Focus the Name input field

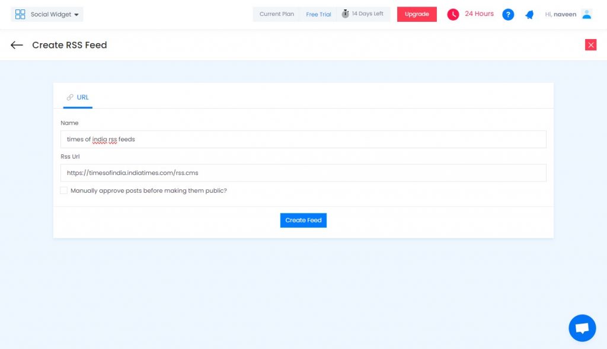pyautogui.click(x=303, y=139)
